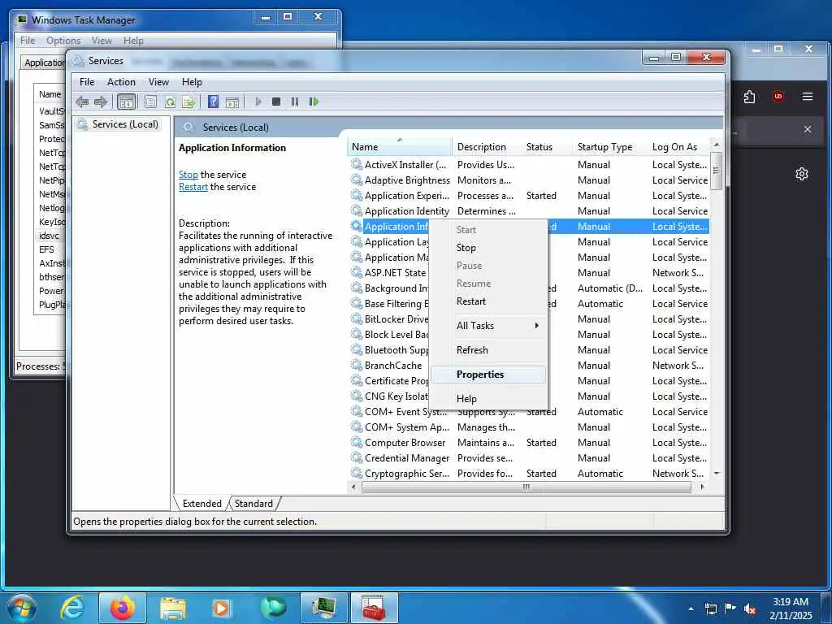Click the Restart Service toolbar icon
The width and height of the screenshot is (832, 624).
314,102
